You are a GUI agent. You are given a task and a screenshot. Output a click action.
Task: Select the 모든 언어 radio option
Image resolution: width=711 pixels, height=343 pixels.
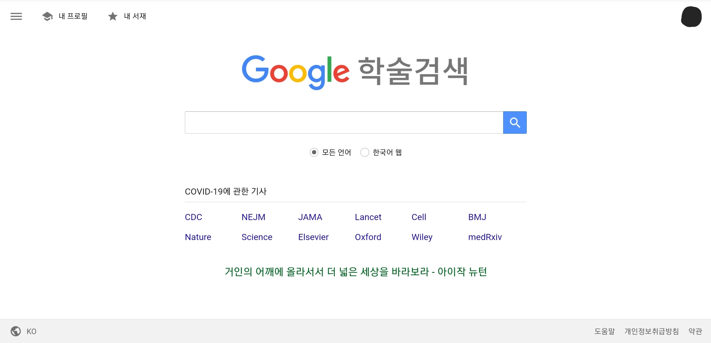pyautogui.click(x=314, y=152)
